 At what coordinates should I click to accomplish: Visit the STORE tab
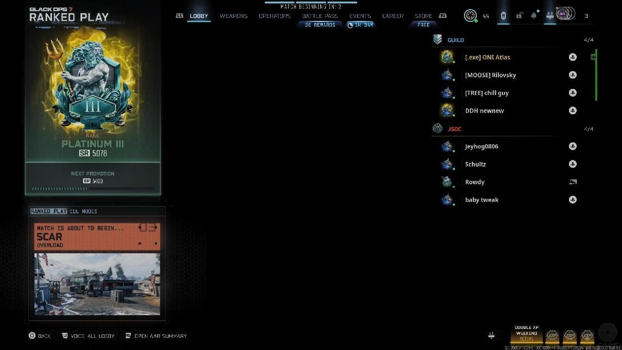pos(423,16)
